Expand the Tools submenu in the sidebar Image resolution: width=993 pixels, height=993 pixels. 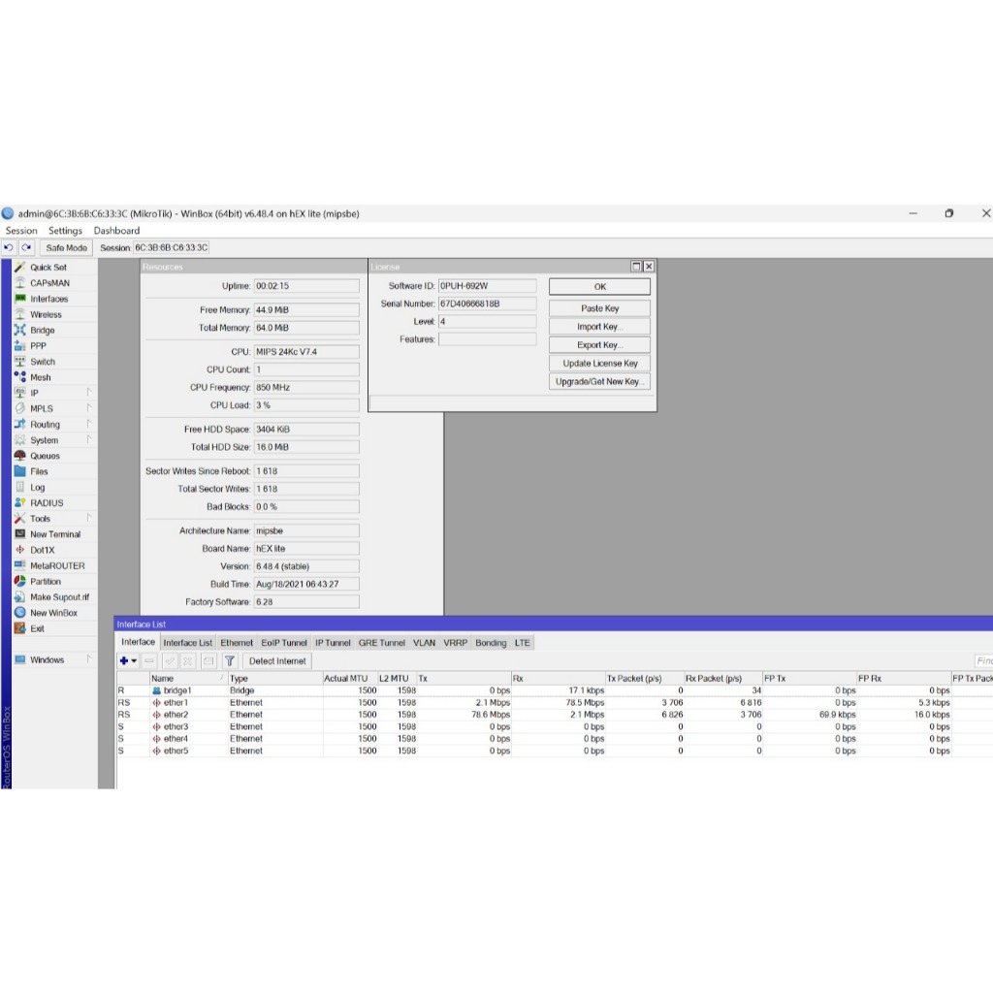(40, 519)
